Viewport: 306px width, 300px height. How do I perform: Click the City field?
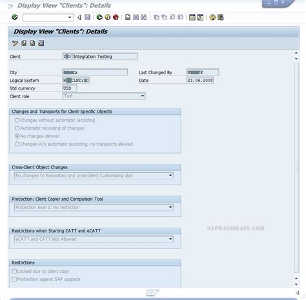click(x=95, y=72)
